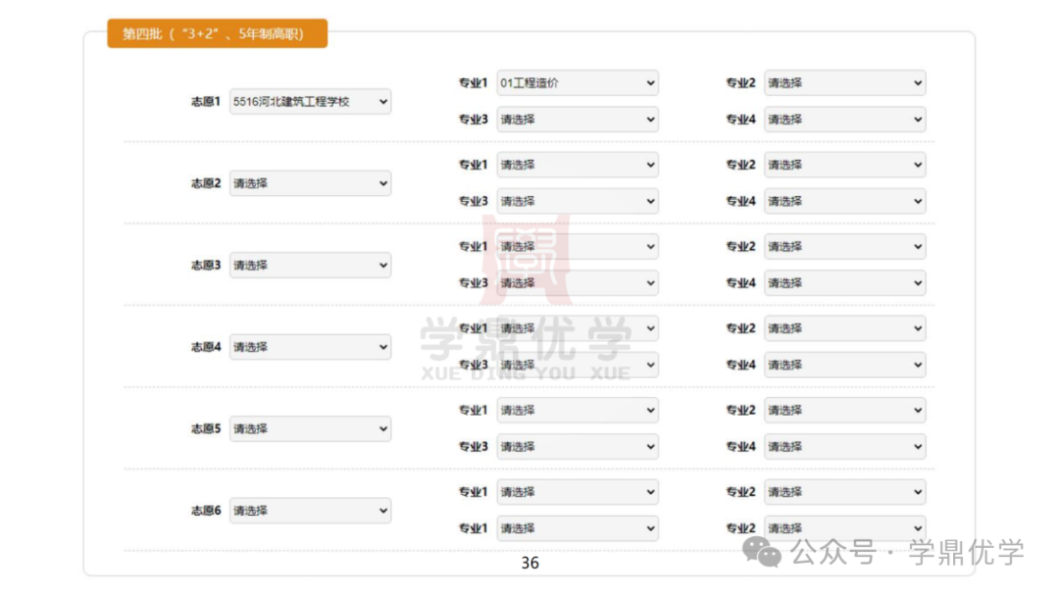Click the 专业4 dropdown in the 志愿4 row

pos(845,365)
